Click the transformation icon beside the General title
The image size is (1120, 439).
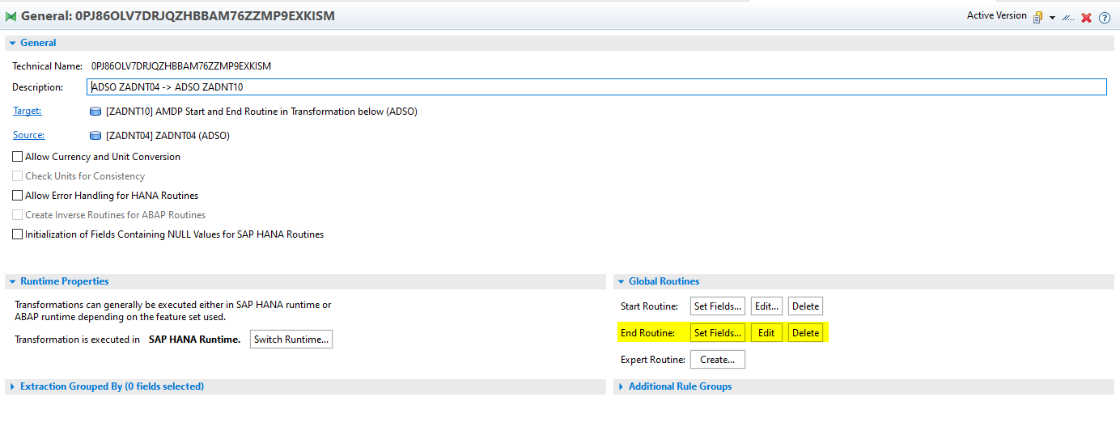pyautogui.click(x=11, y=16)
